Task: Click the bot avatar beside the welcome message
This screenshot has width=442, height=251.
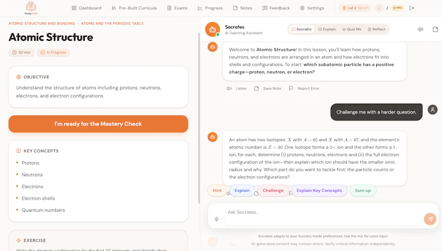Action: [213, 47]
